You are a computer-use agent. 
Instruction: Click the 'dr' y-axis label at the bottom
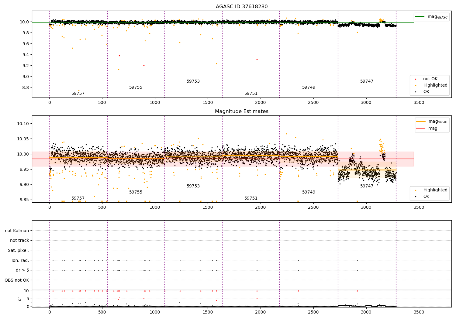20,299
